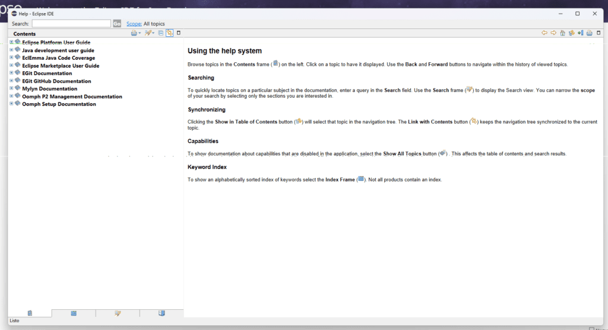Click the 'Keyword Index' section heading

(x=207, y=167)
